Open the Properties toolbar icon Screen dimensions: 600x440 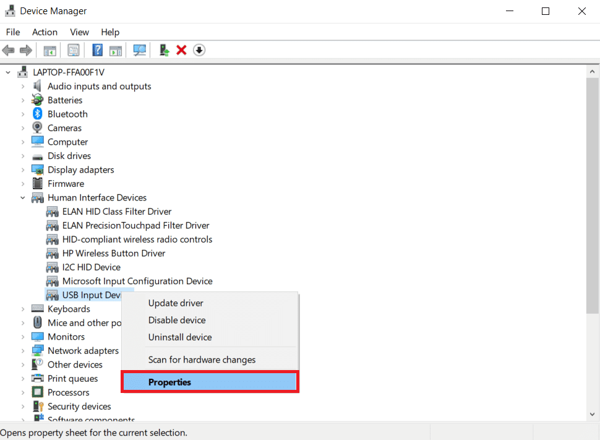coord(74,50)
